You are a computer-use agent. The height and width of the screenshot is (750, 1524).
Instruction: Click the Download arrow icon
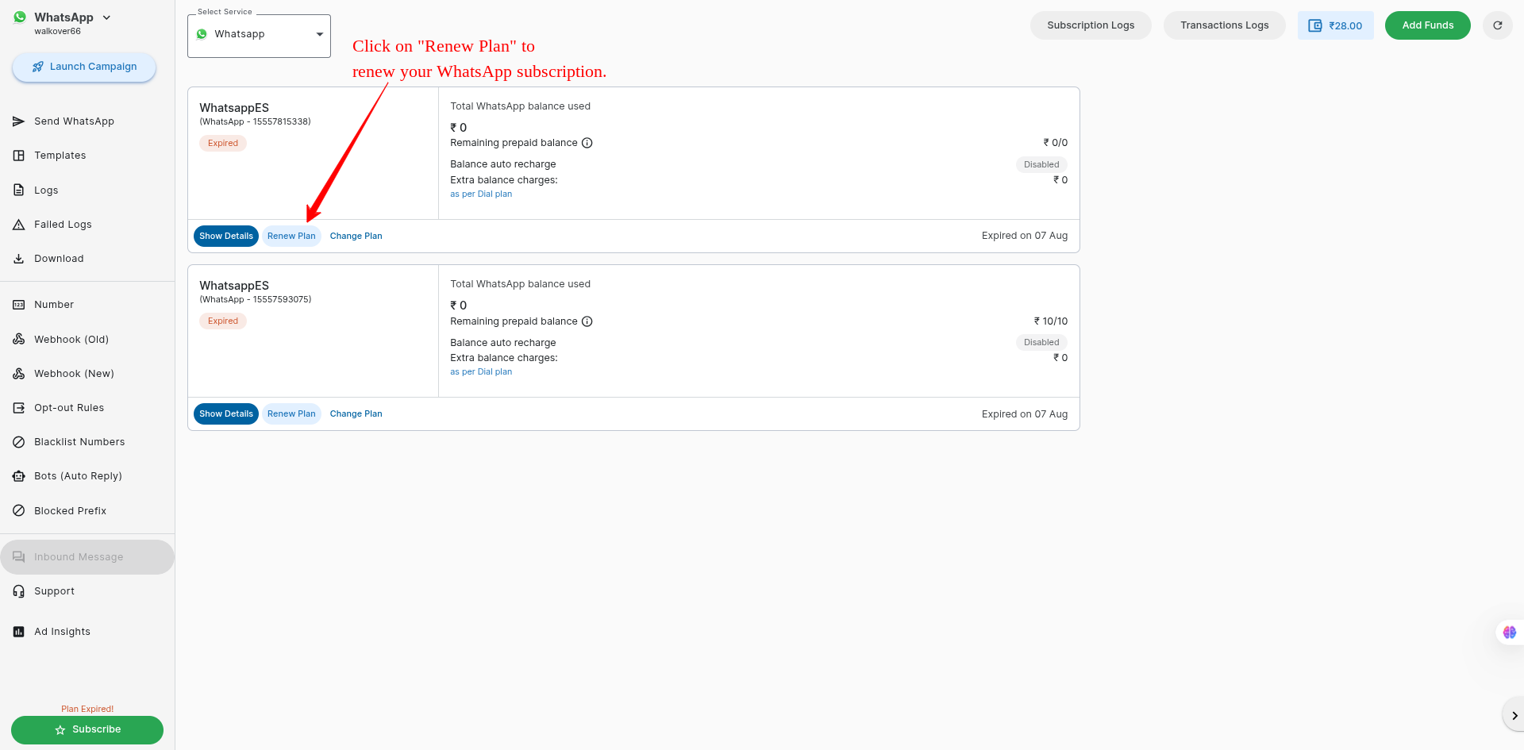tap(18, 259)
